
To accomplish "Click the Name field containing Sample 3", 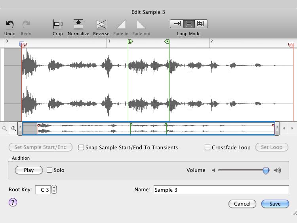I will click(x=221, y=190).
